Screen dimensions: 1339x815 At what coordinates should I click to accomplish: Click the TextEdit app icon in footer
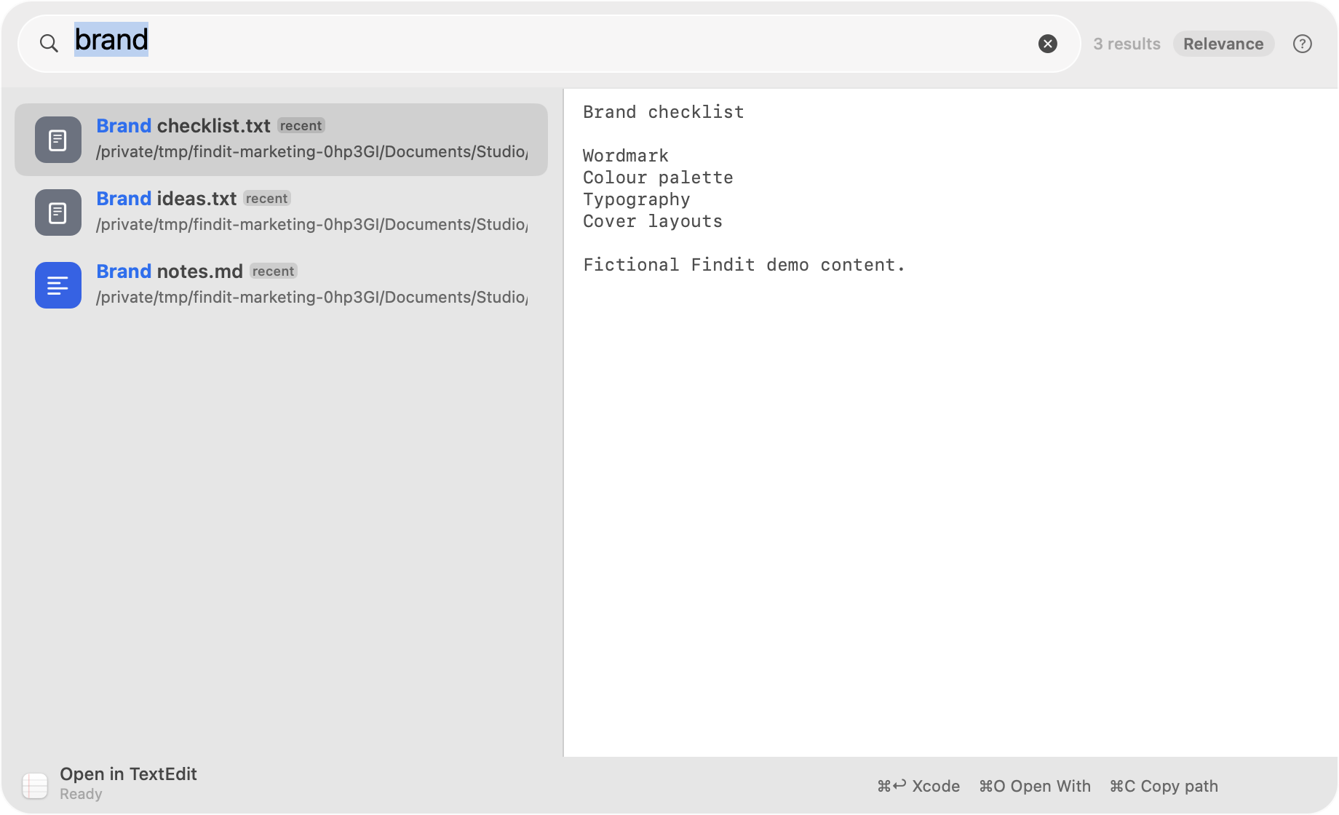pos(35,785)
